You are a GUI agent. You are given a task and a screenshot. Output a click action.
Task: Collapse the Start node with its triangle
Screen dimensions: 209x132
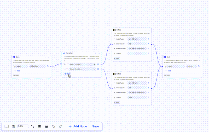45,57
